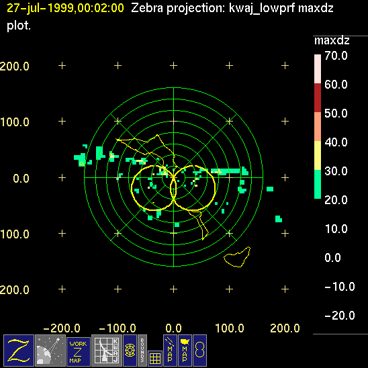This screenshot has width=368, height=368.
Task: Click the dark red 50-60 color segment
Action: click(318, 97)
